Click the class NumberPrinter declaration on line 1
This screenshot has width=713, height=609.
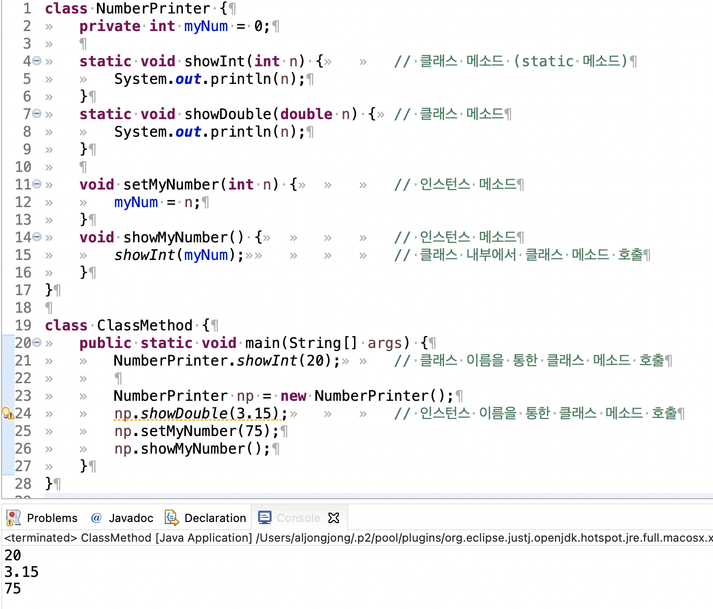136,9
